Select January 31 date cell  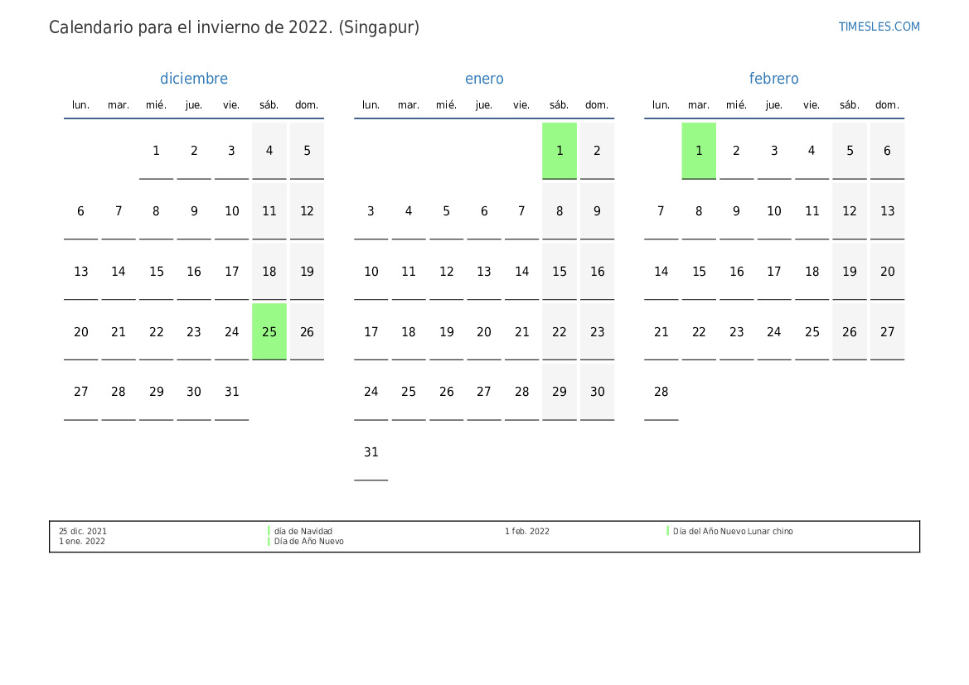point(371,452)
